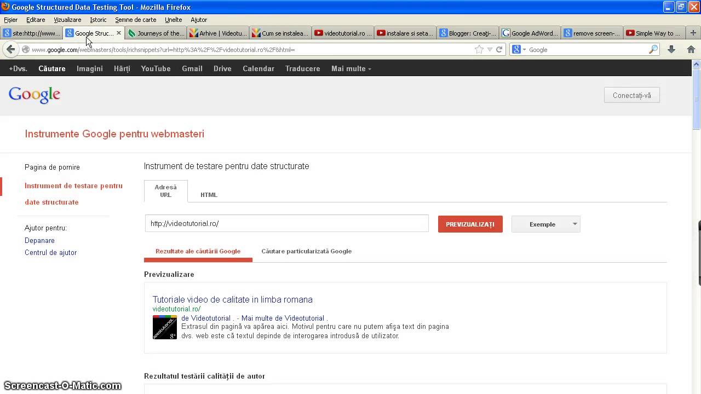Switch to the Google AdWord tab
Screen dimensions: 701x394
[530, 33]
